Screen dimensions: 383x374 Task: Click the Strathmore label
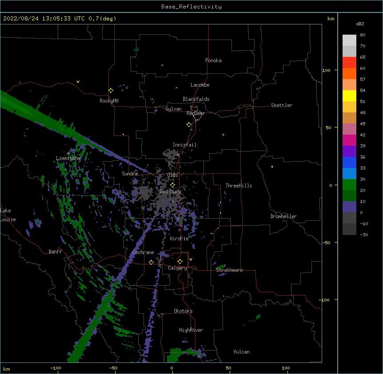click(229, 270)
